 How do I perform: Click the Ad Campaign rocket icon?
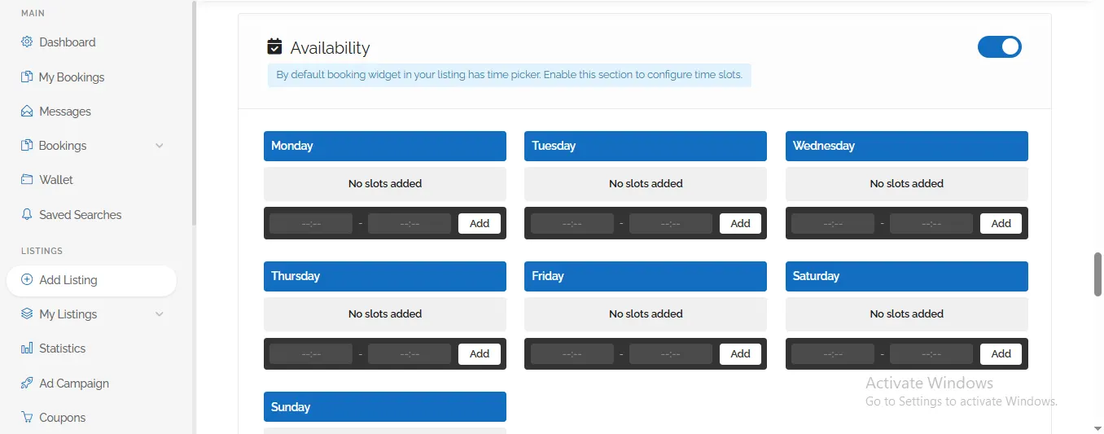(27, 384)
